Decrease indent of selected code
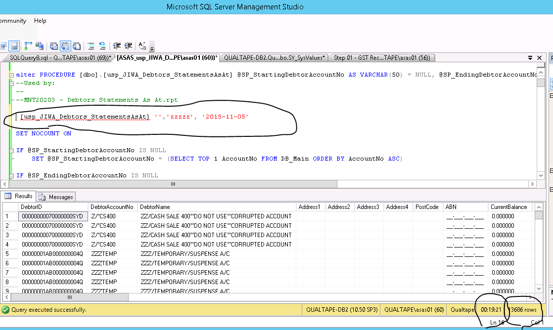Image resolution: width=553 pixels, height=330 pixels. (x=117, y=46)
